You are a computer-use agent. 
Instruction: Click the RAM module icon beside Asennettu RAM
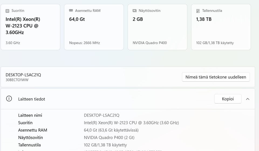pos(71,11)
